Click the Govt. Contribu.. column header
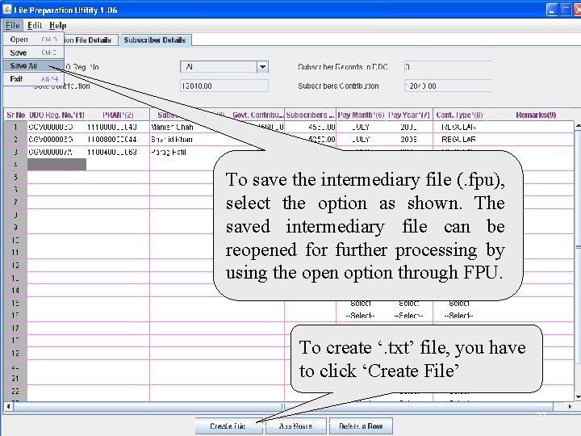 258,115
